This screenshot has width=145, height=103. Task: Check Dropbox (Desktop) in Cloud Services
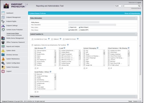pyautogui.click(x=109, y=54)
